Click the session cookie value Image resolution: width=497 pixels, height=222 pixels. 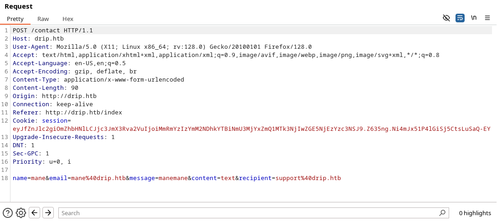[251, 129]
